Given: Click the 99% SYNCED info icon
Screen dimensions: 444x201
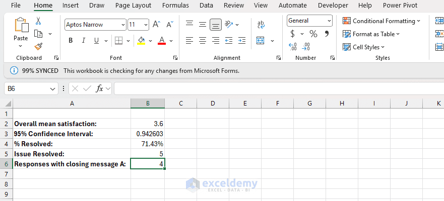Looking at the screenshot, I should tap(14, 70).
